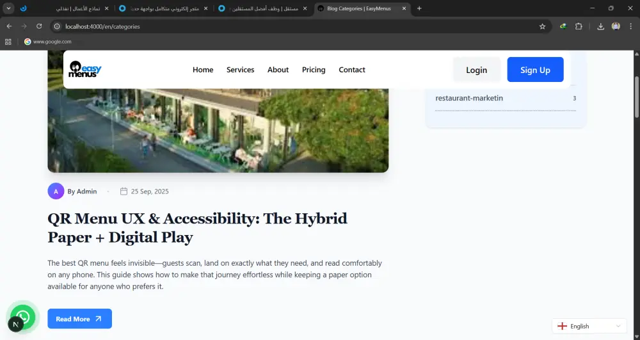Open the browser profile avatar
640x340 pixels.
[x=616, y=26]
